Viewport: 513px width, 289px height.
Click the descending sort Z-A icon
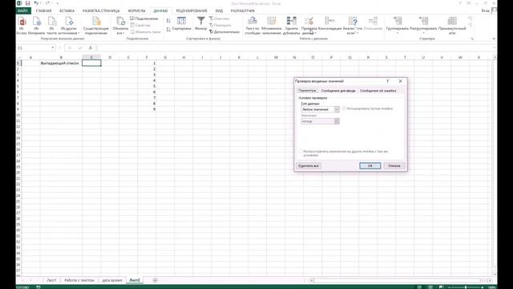(x=168, y=30)
